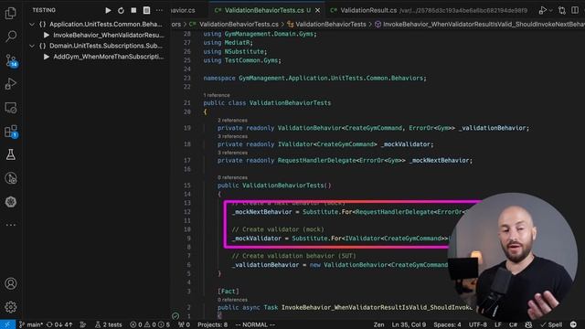Open notifications icon in status bar

(x=573, y=324)
